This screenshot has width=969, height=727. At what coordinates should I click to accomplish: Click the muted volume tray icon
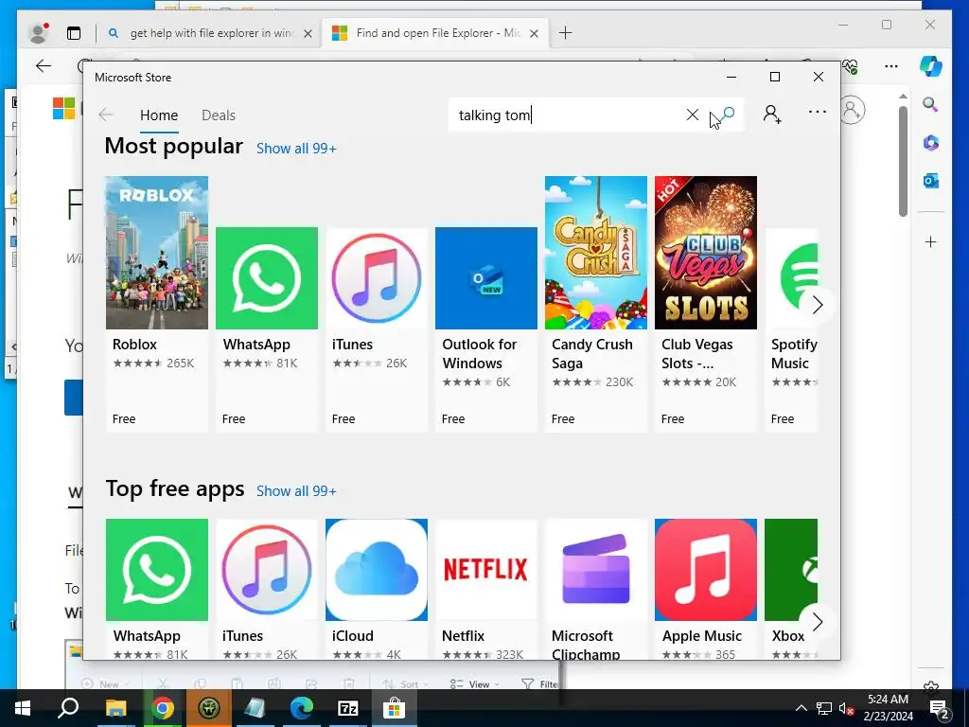[846, 708]
